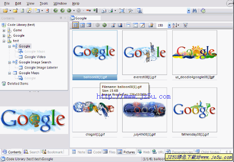234x162 pixels.
Task: Expand the top-level Google library node
Action: (x=4, y=36)
